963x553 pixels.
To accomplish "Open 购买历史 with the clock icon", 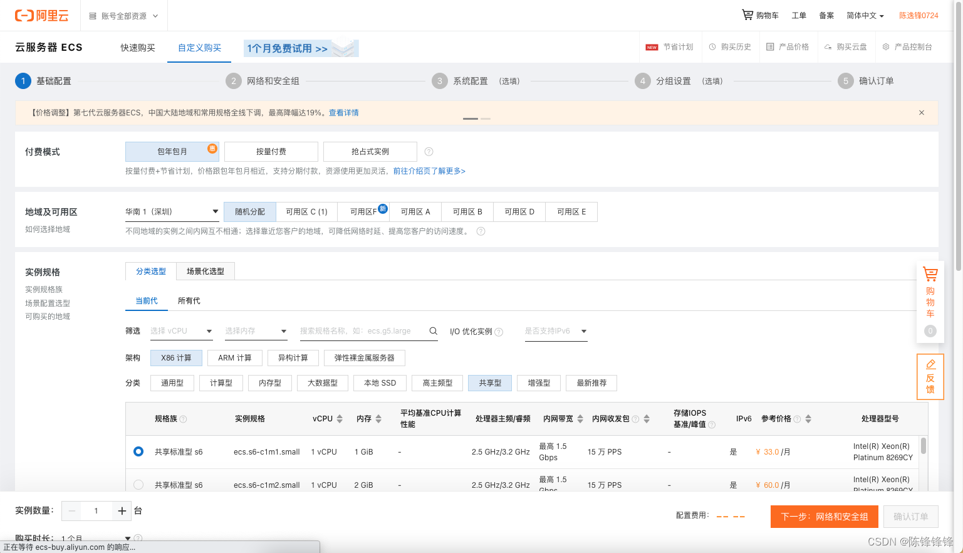I will [x=731, y=46].
